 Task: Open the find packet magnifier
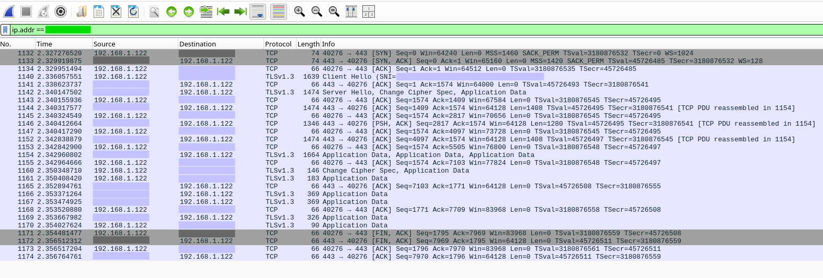coord(154,11)
